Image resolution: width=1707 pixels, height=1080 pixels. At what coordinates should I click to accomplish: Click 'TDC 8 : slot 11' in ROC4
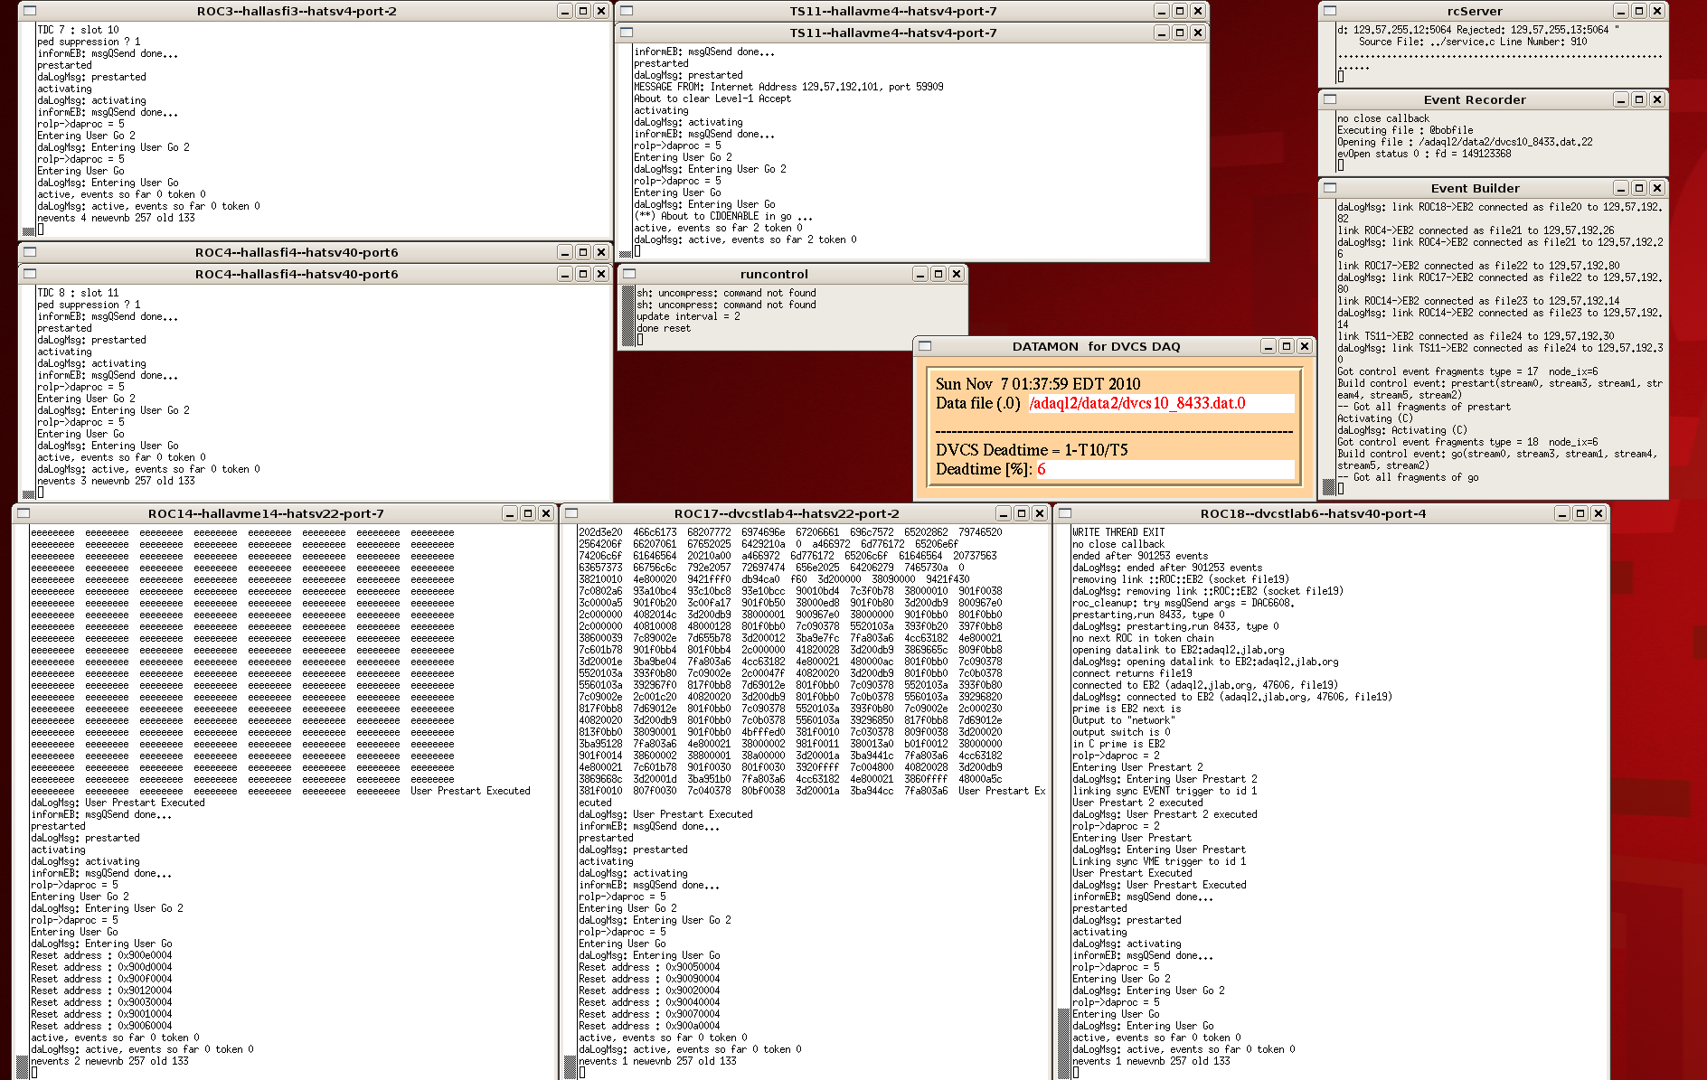[78, 293]
